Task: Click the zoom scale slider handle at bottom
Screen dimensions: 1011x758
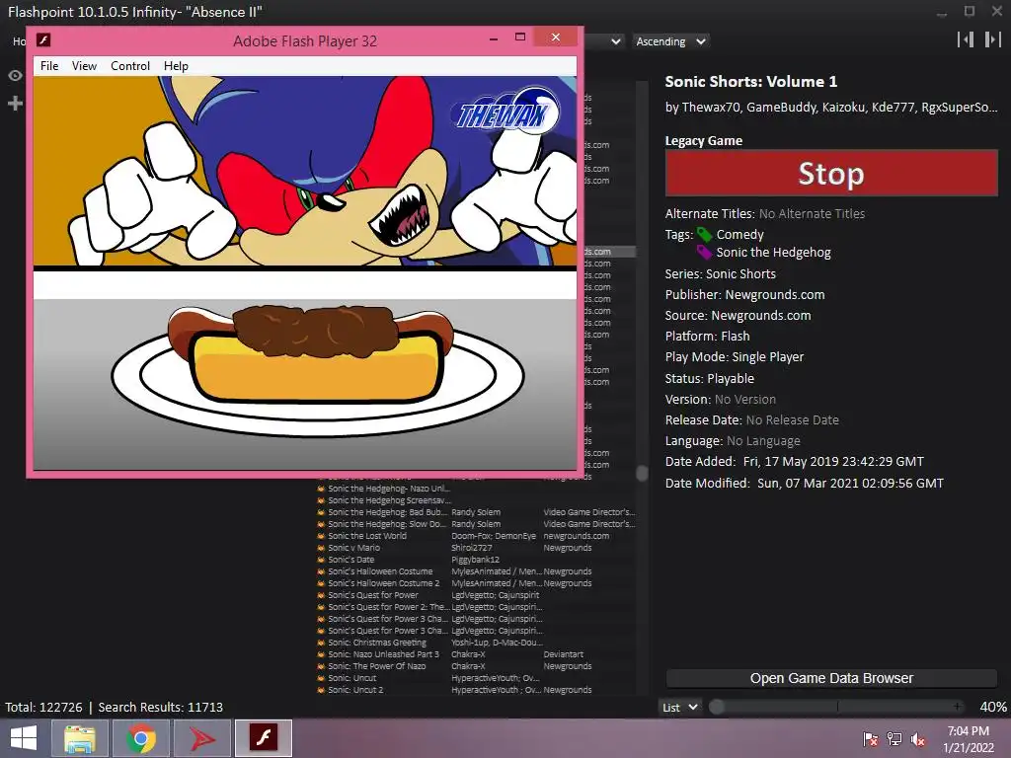Action: [717, 707]
